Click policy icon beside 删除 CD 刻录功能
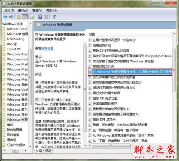Viewport: 179px width, 161px height. [x=90, y=98]
